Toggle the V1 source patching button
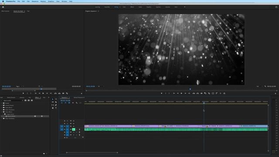The height and width of the screenshot is (157, 279). tap(62, 126)
